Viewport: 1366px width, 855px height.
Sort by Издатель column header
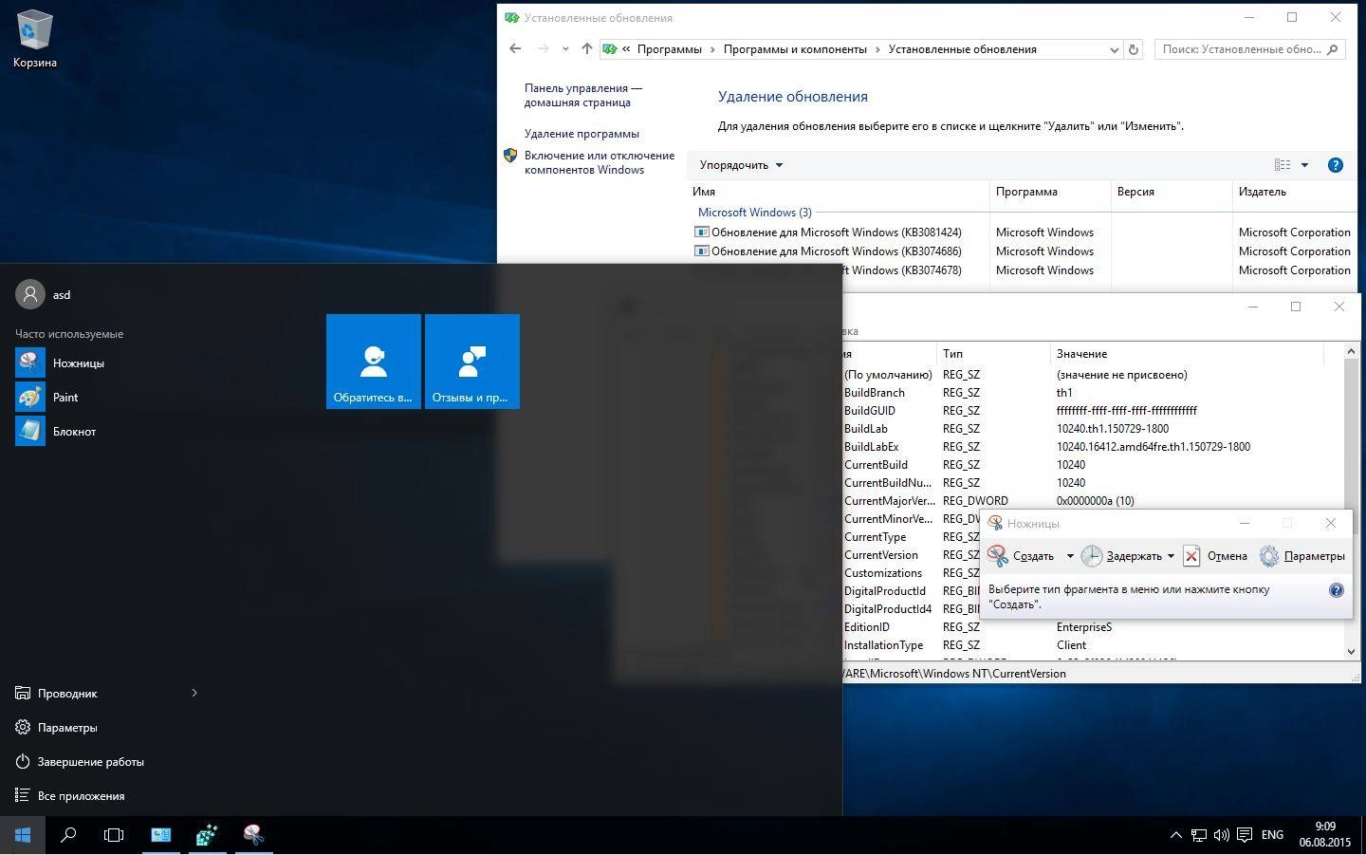[x=1296, y=192]
